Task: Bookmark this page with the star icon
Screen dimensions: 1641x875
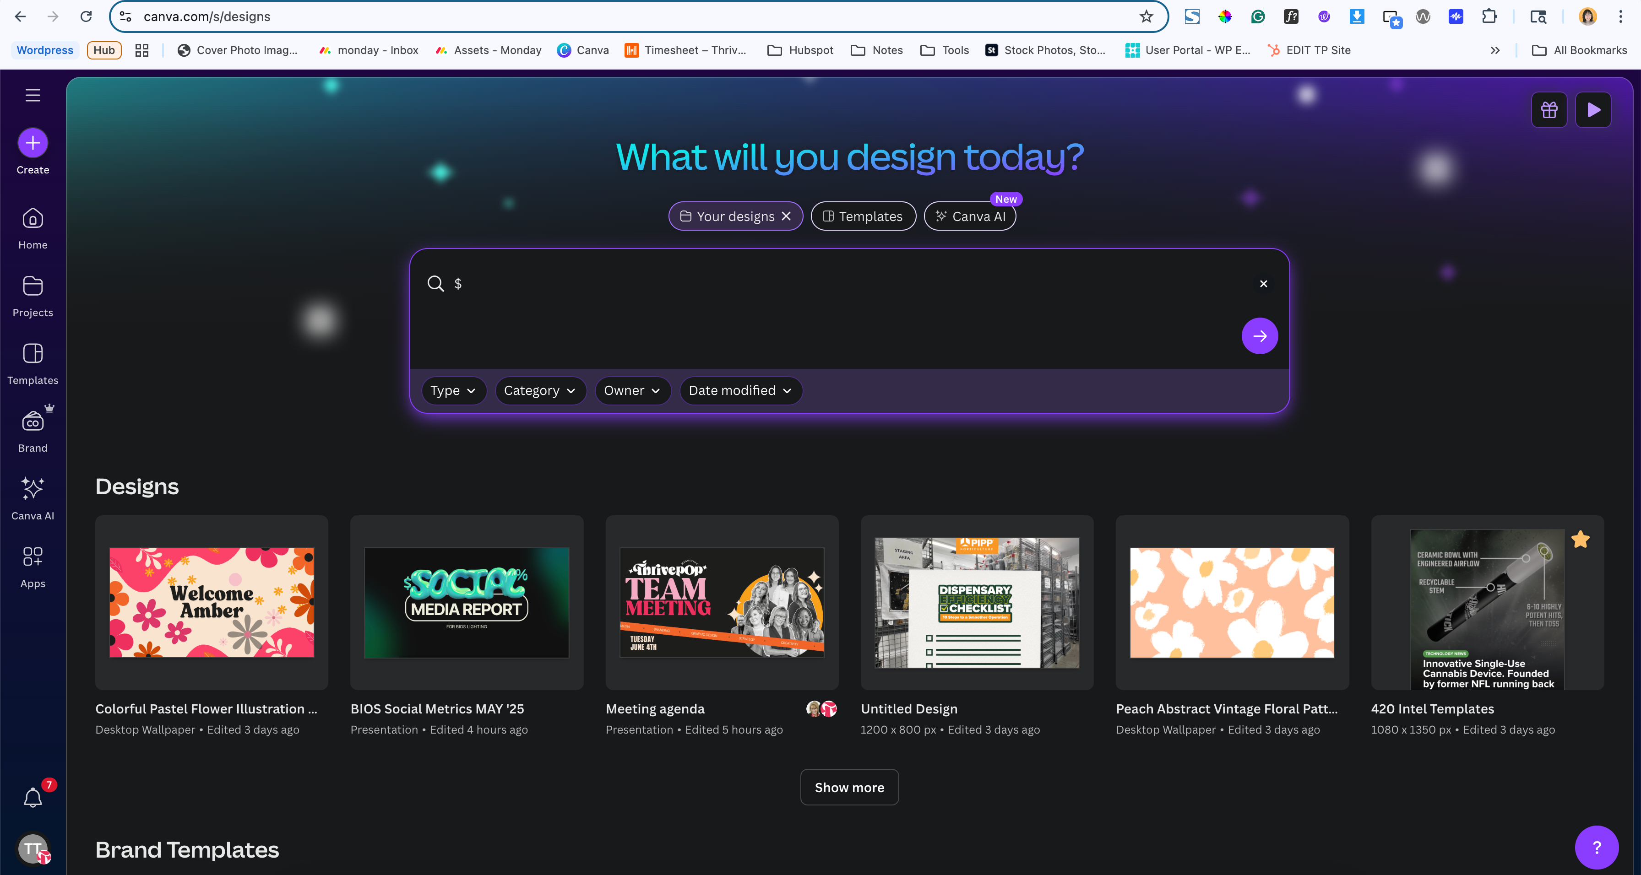Action: pyautogui.click(x=1146, y=16)
